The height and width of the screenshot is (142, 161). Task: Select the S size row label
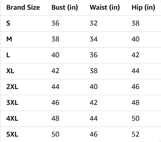point(8,23)
